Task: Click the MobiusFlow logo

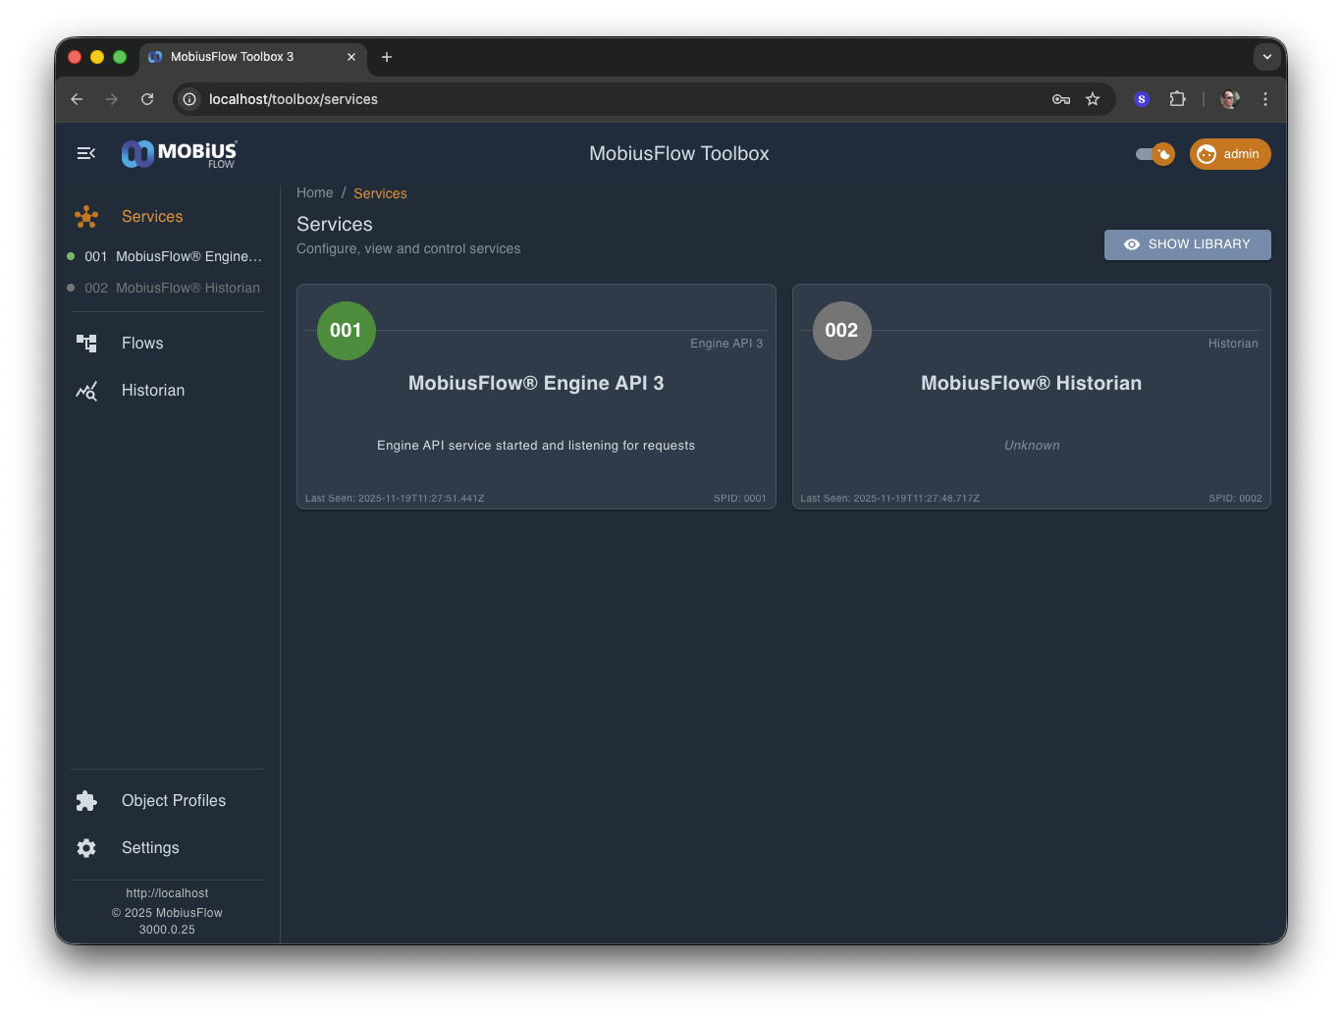Action: click(x=179, y=154)
